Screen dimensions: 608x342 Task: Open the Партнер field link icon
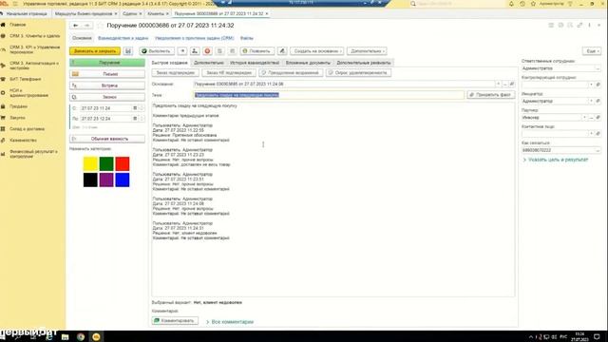(x=598, y=117)
